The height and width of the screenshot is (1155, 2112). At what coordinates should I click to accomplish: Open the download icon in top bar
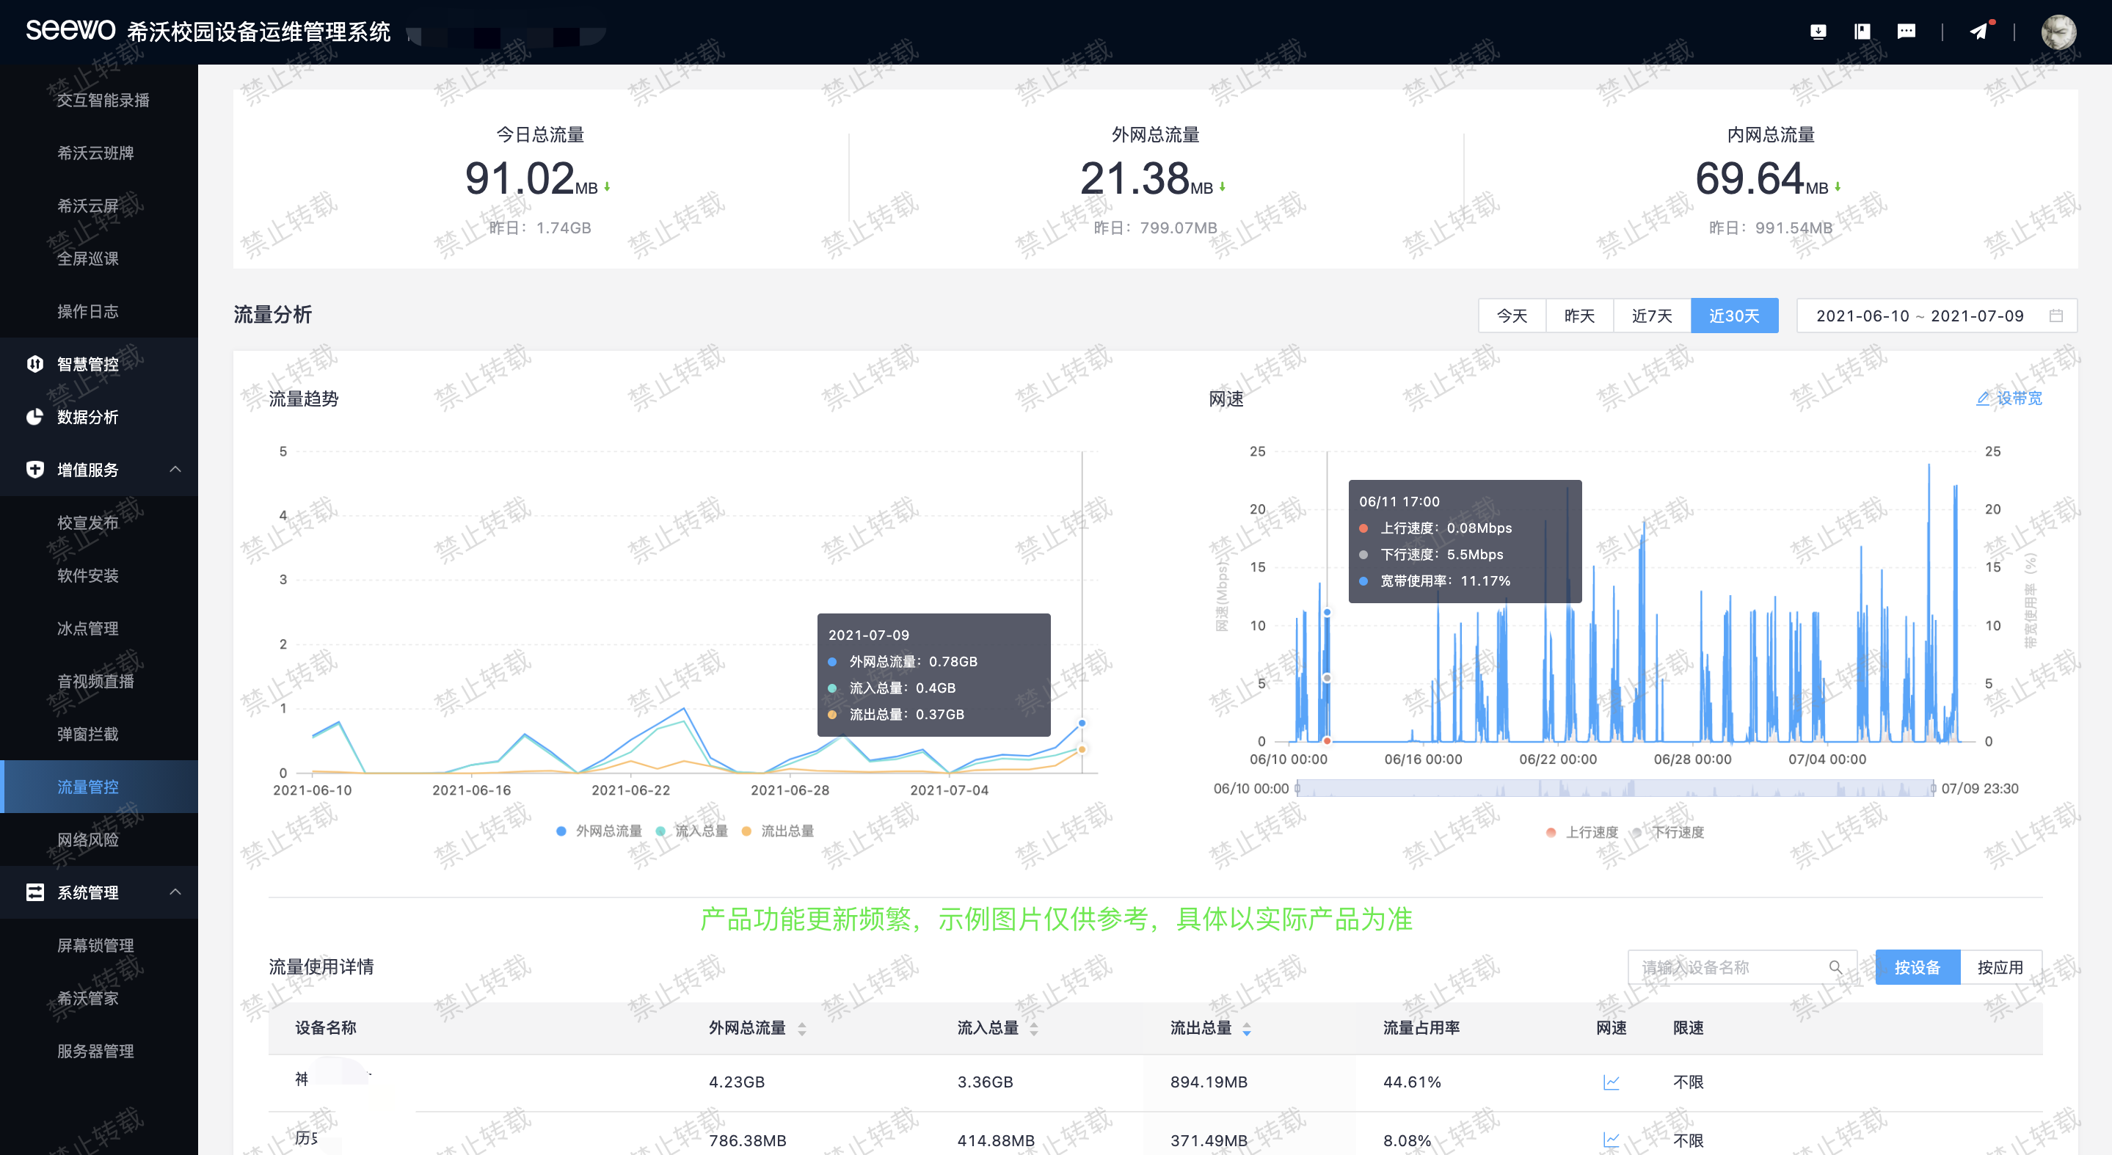pyautogui.click(x=1818, y=32)
